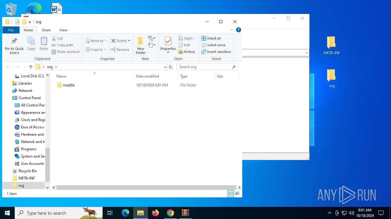Switch to the Share tab

[46, 30]
